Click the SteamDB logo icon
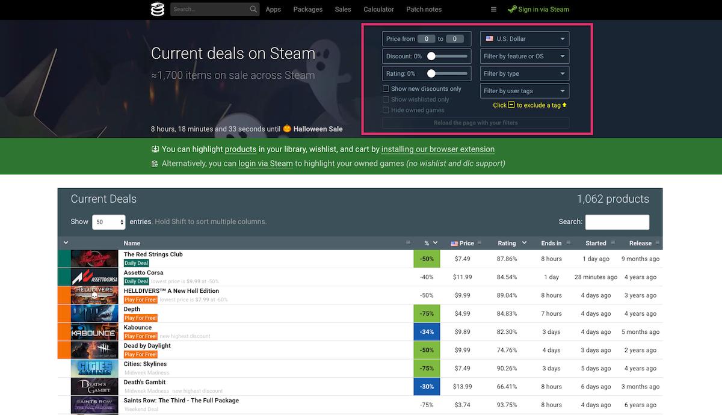Image resolution: width=722 pixels, height=415 pixels. coord(158,9)
